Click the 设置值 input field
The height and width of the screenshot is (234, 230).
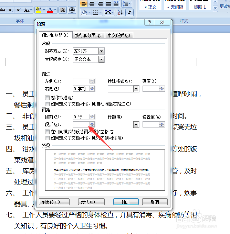click(x=151, y=124)
